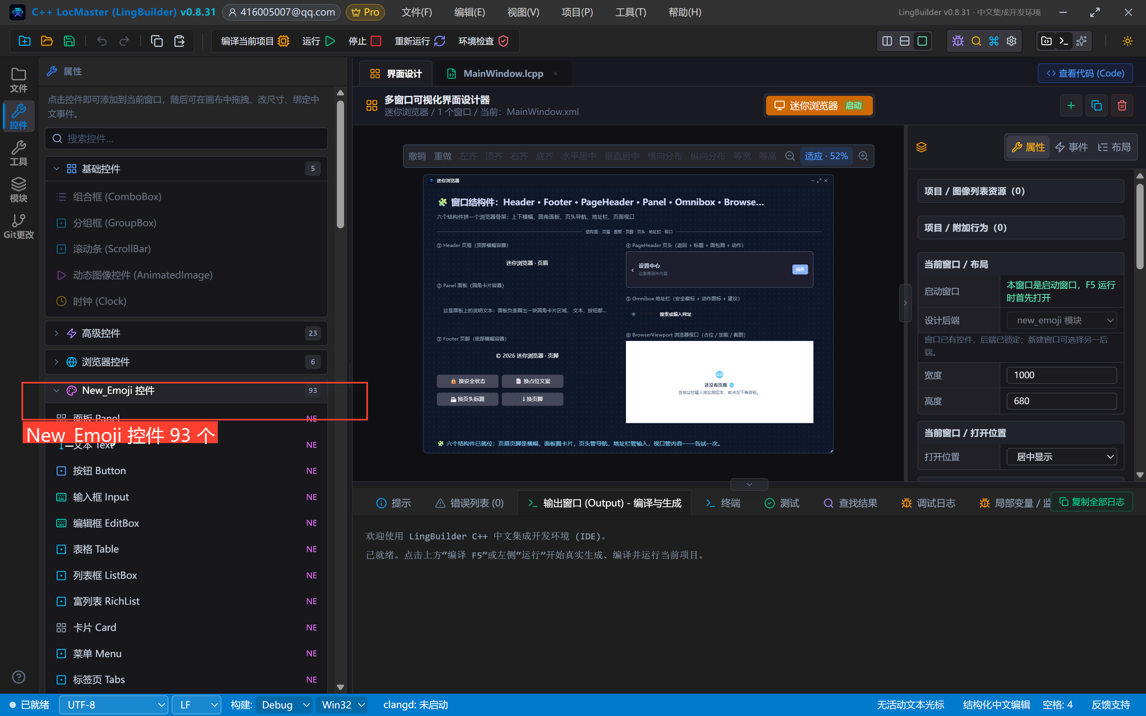This screenshot has height=716, width=1146.
Task: Click the yellow magnifier search icon
Action: [976, 41]
